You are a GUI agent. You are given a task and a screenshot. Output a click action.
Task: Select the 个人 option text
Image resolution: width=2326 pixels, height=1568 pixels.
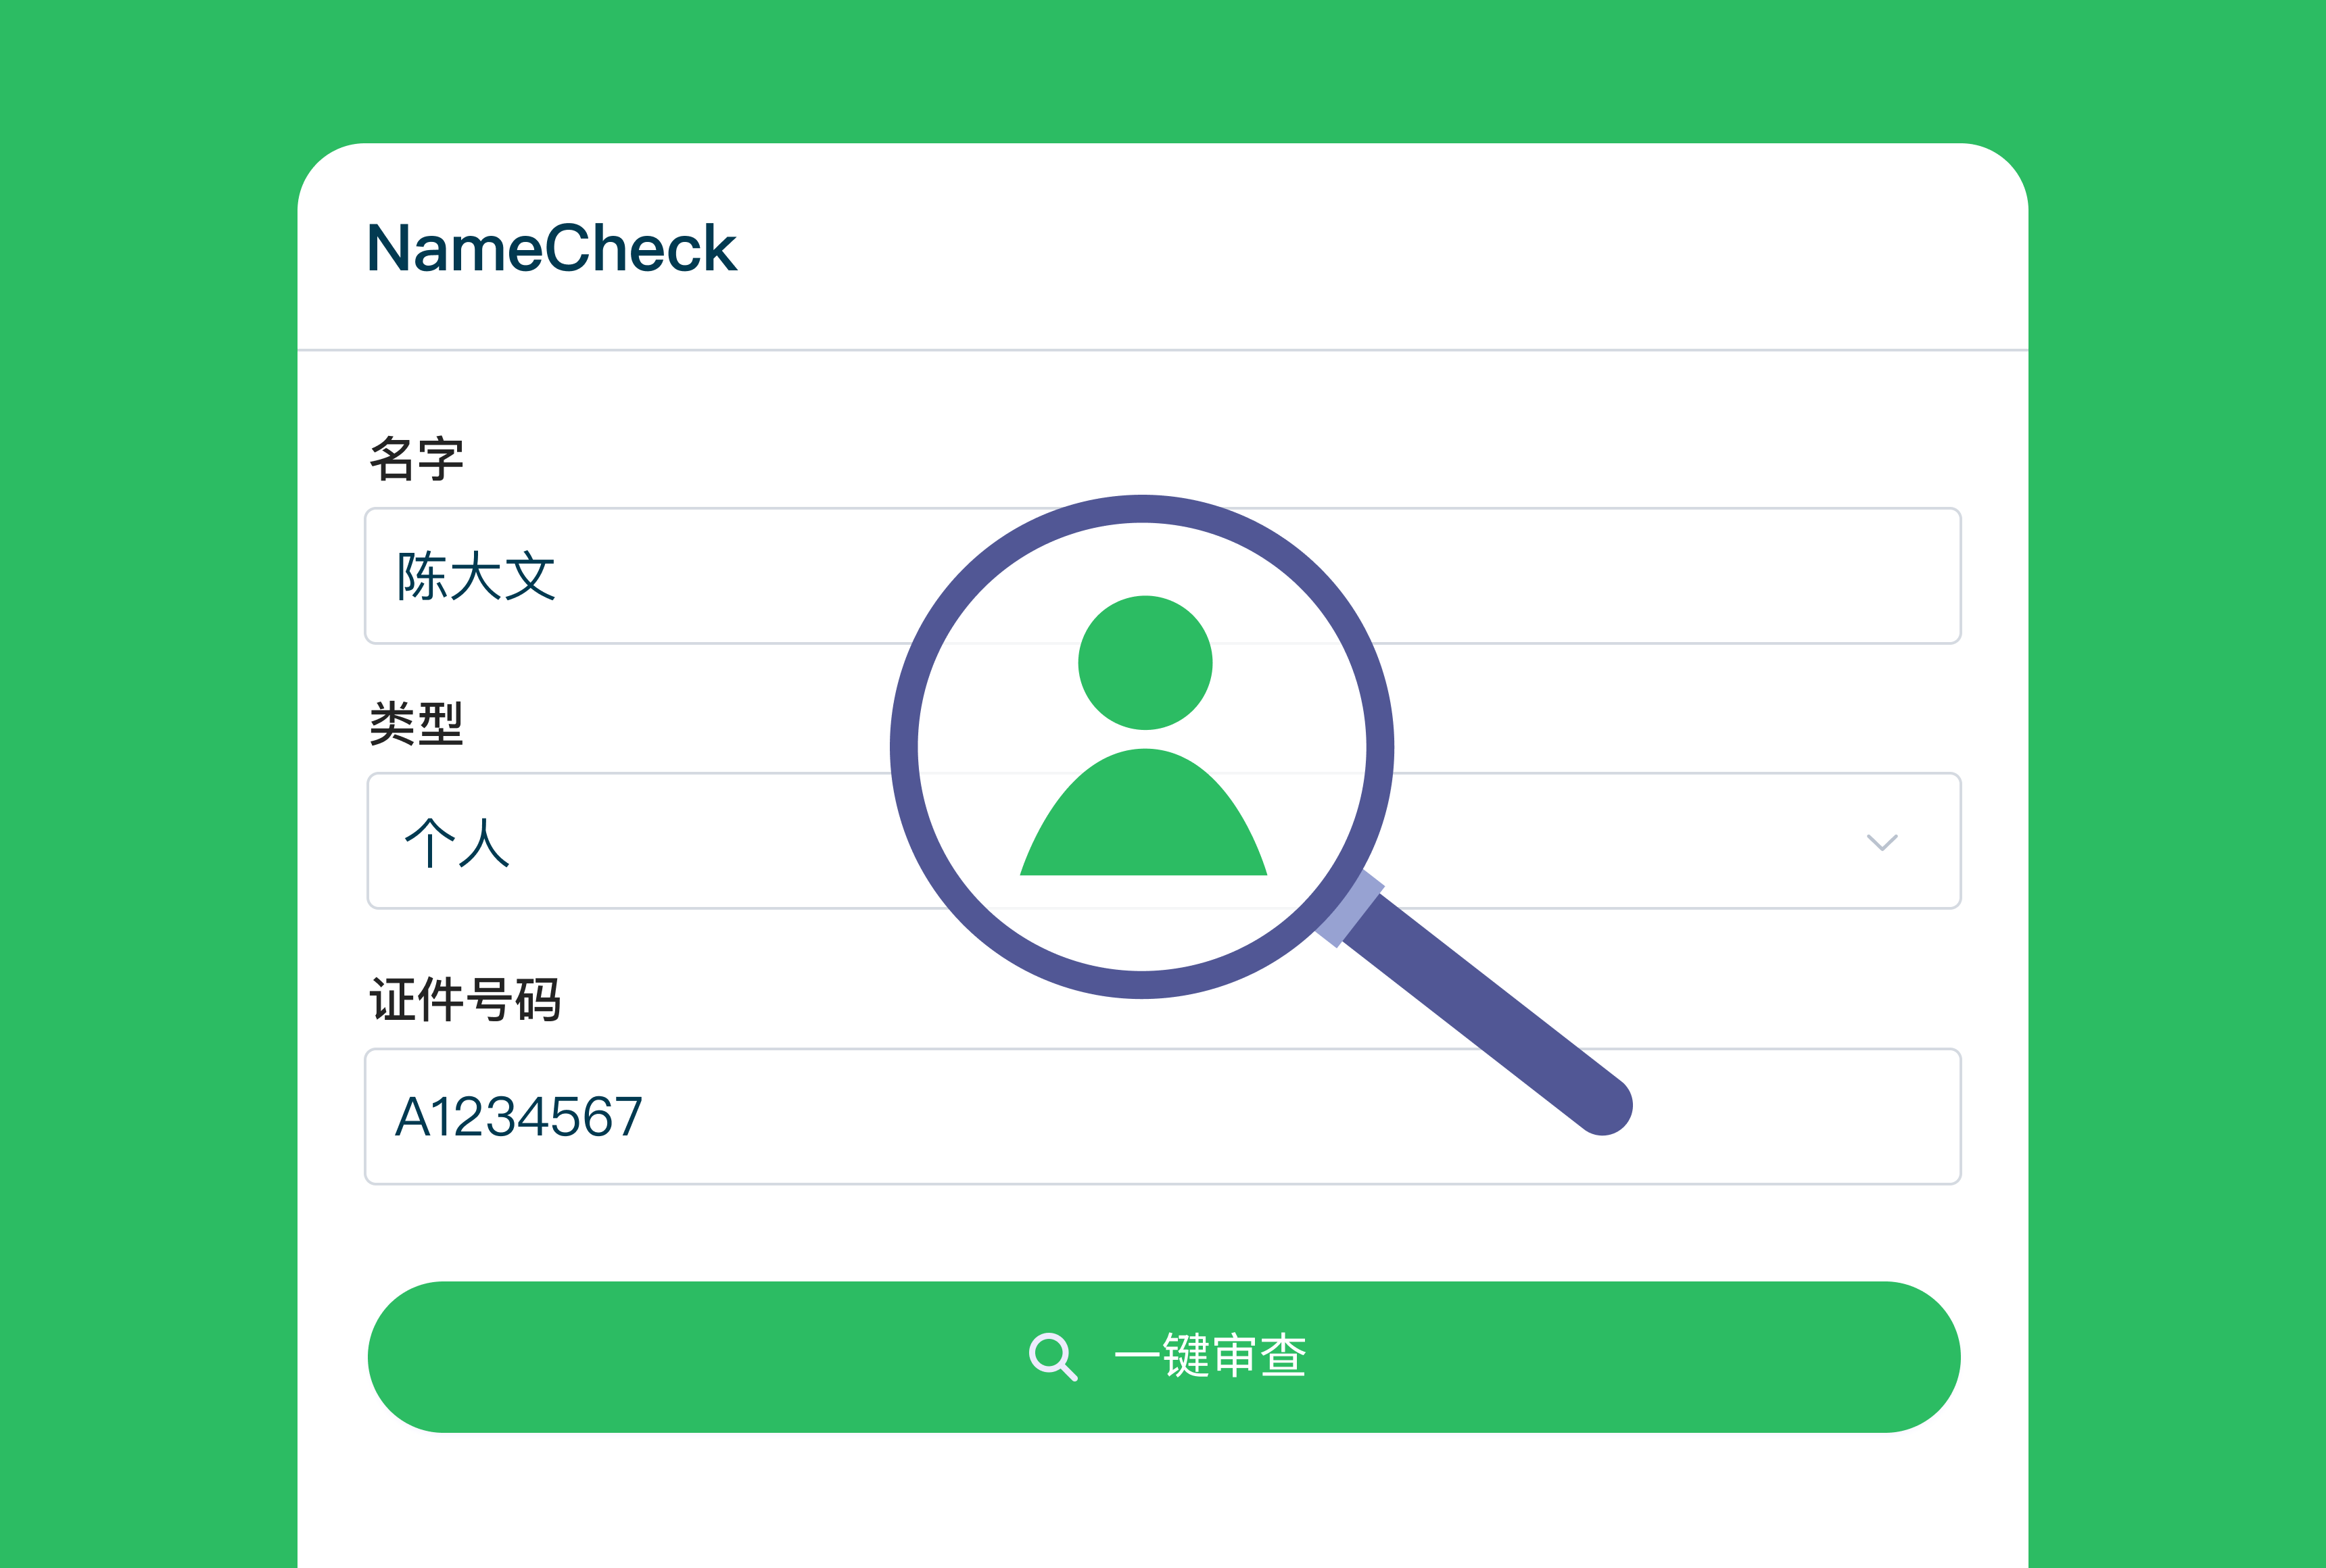coord(457,842)
